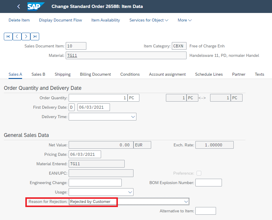Click the Order Quantity input field
Viewport: 272px width, 220px height.
[x=98, y=98]
